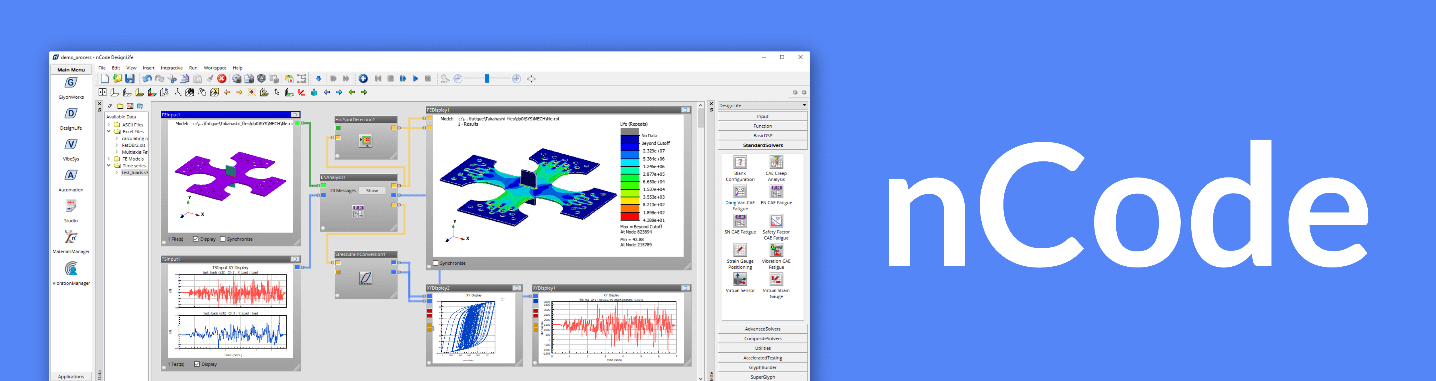Click the HotSpotDetection1 glyph icon
The width and height of the screenshot is (1436, 381).
tap(366, 141)
